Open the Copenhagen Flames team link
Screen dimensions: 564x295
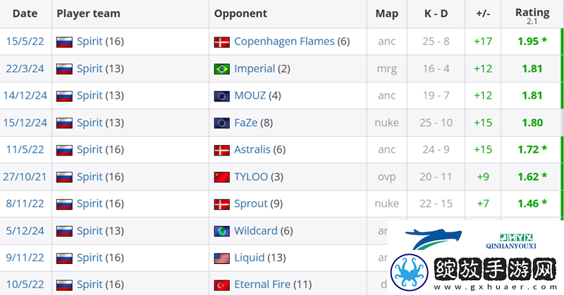click(284, 42)
